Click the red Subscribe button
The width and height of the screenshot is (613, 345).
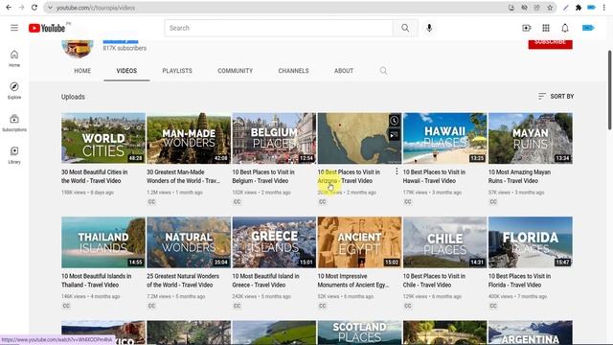[551, 44]
